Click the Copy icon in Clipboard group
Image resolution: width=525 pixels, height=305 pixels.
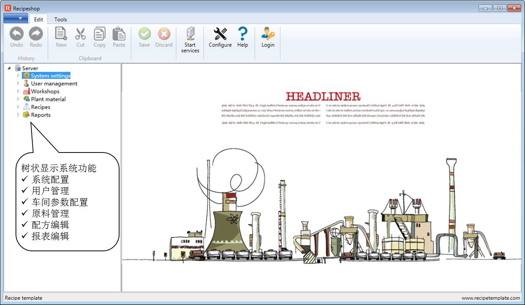(99, 34)
